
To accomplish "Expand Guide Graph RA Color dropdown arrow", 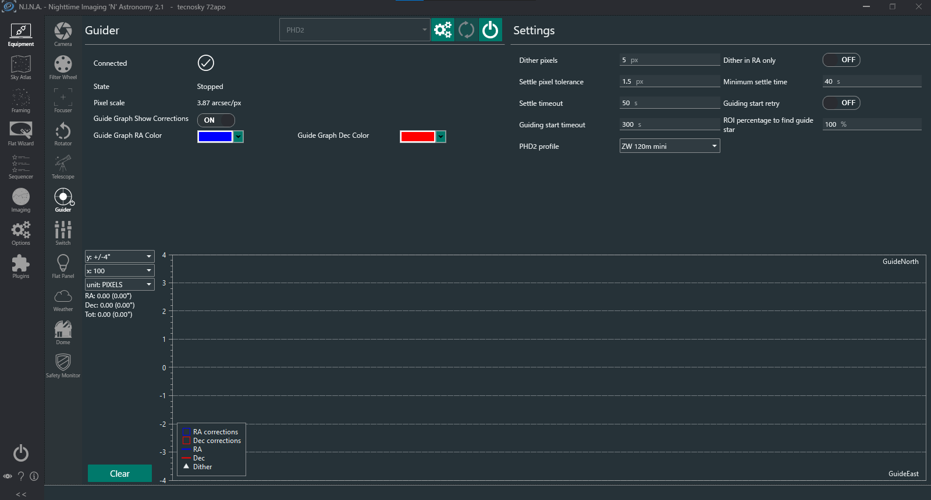I will point(239,137).
